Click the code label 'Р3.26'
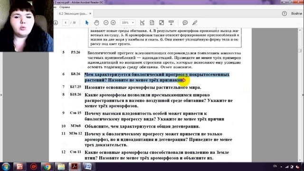Viewport: 304px width, 171px height. (76, 52)
